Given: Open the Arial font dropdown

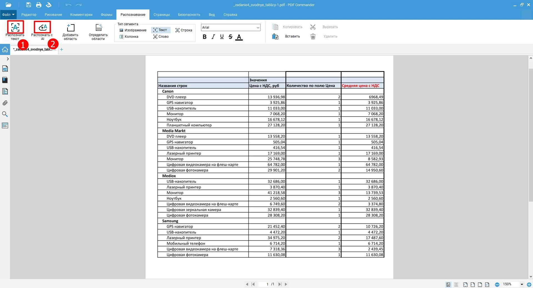Looking at the screenshot, I should click(258, 27).
